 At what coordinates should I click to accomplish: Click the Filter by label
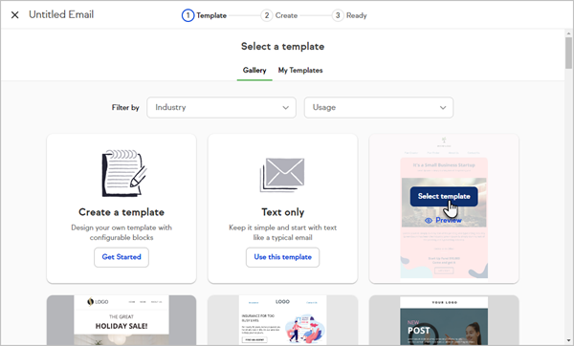(x=125, y=108)
